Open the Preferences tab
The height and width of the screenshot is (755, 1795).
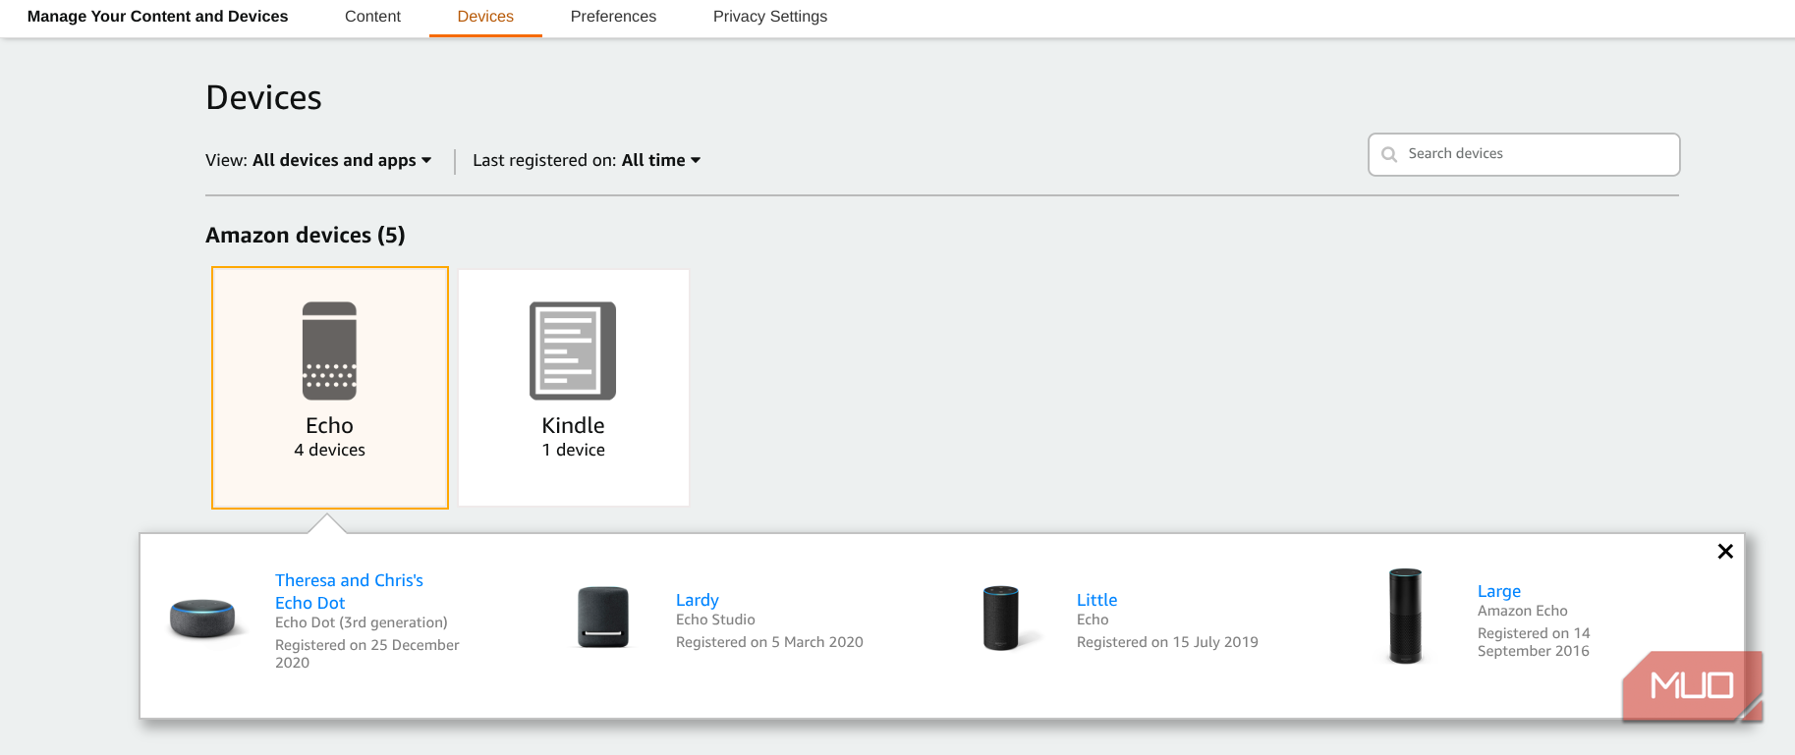click(x=613, y=17)
